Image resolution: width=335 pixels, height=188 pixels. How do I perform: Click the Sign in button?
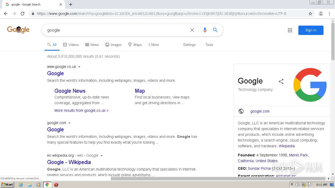coord(311,30)
